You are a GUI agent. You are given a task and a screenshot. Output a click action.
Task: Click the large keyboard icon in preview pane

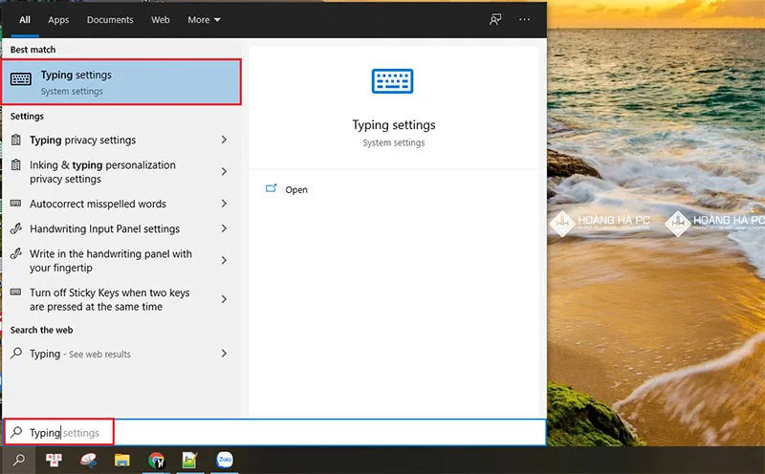pos(393,81)
